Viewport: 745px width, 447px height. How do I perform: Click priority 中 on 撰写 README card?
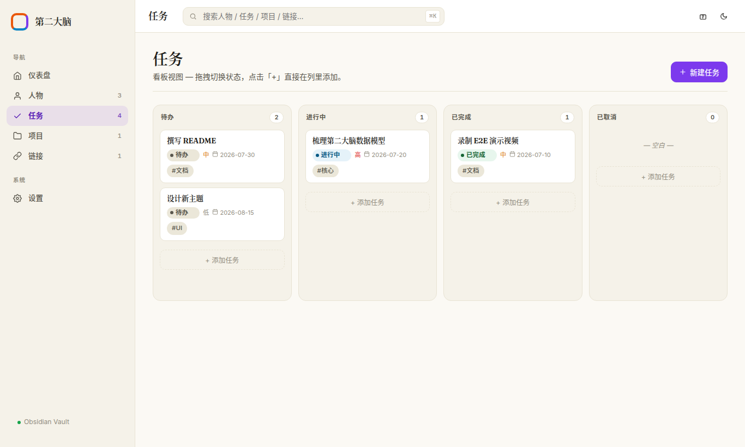(206, 155)
